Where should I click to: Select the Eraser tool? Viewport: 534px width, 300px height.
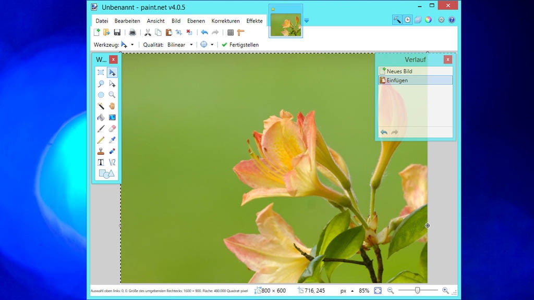pos(113,128)
